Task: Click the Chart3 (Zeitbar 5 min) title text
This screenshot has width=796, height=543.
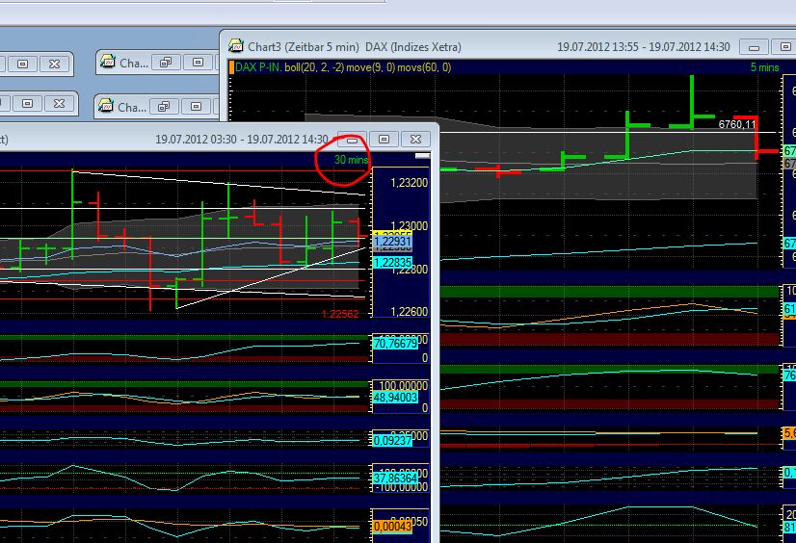Action: coord(303,47)
